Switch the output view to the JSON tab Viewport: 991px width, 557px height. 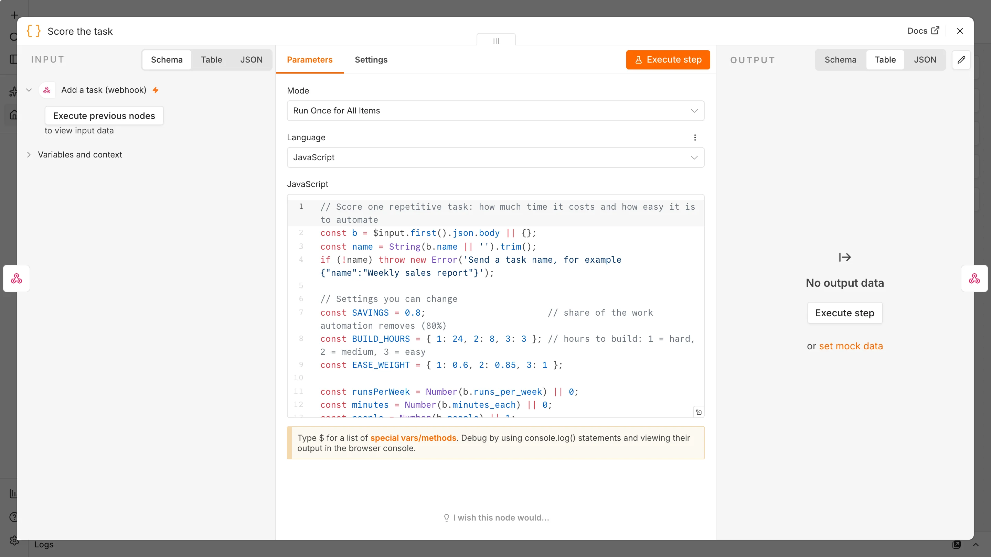click(x=925, y=59)
